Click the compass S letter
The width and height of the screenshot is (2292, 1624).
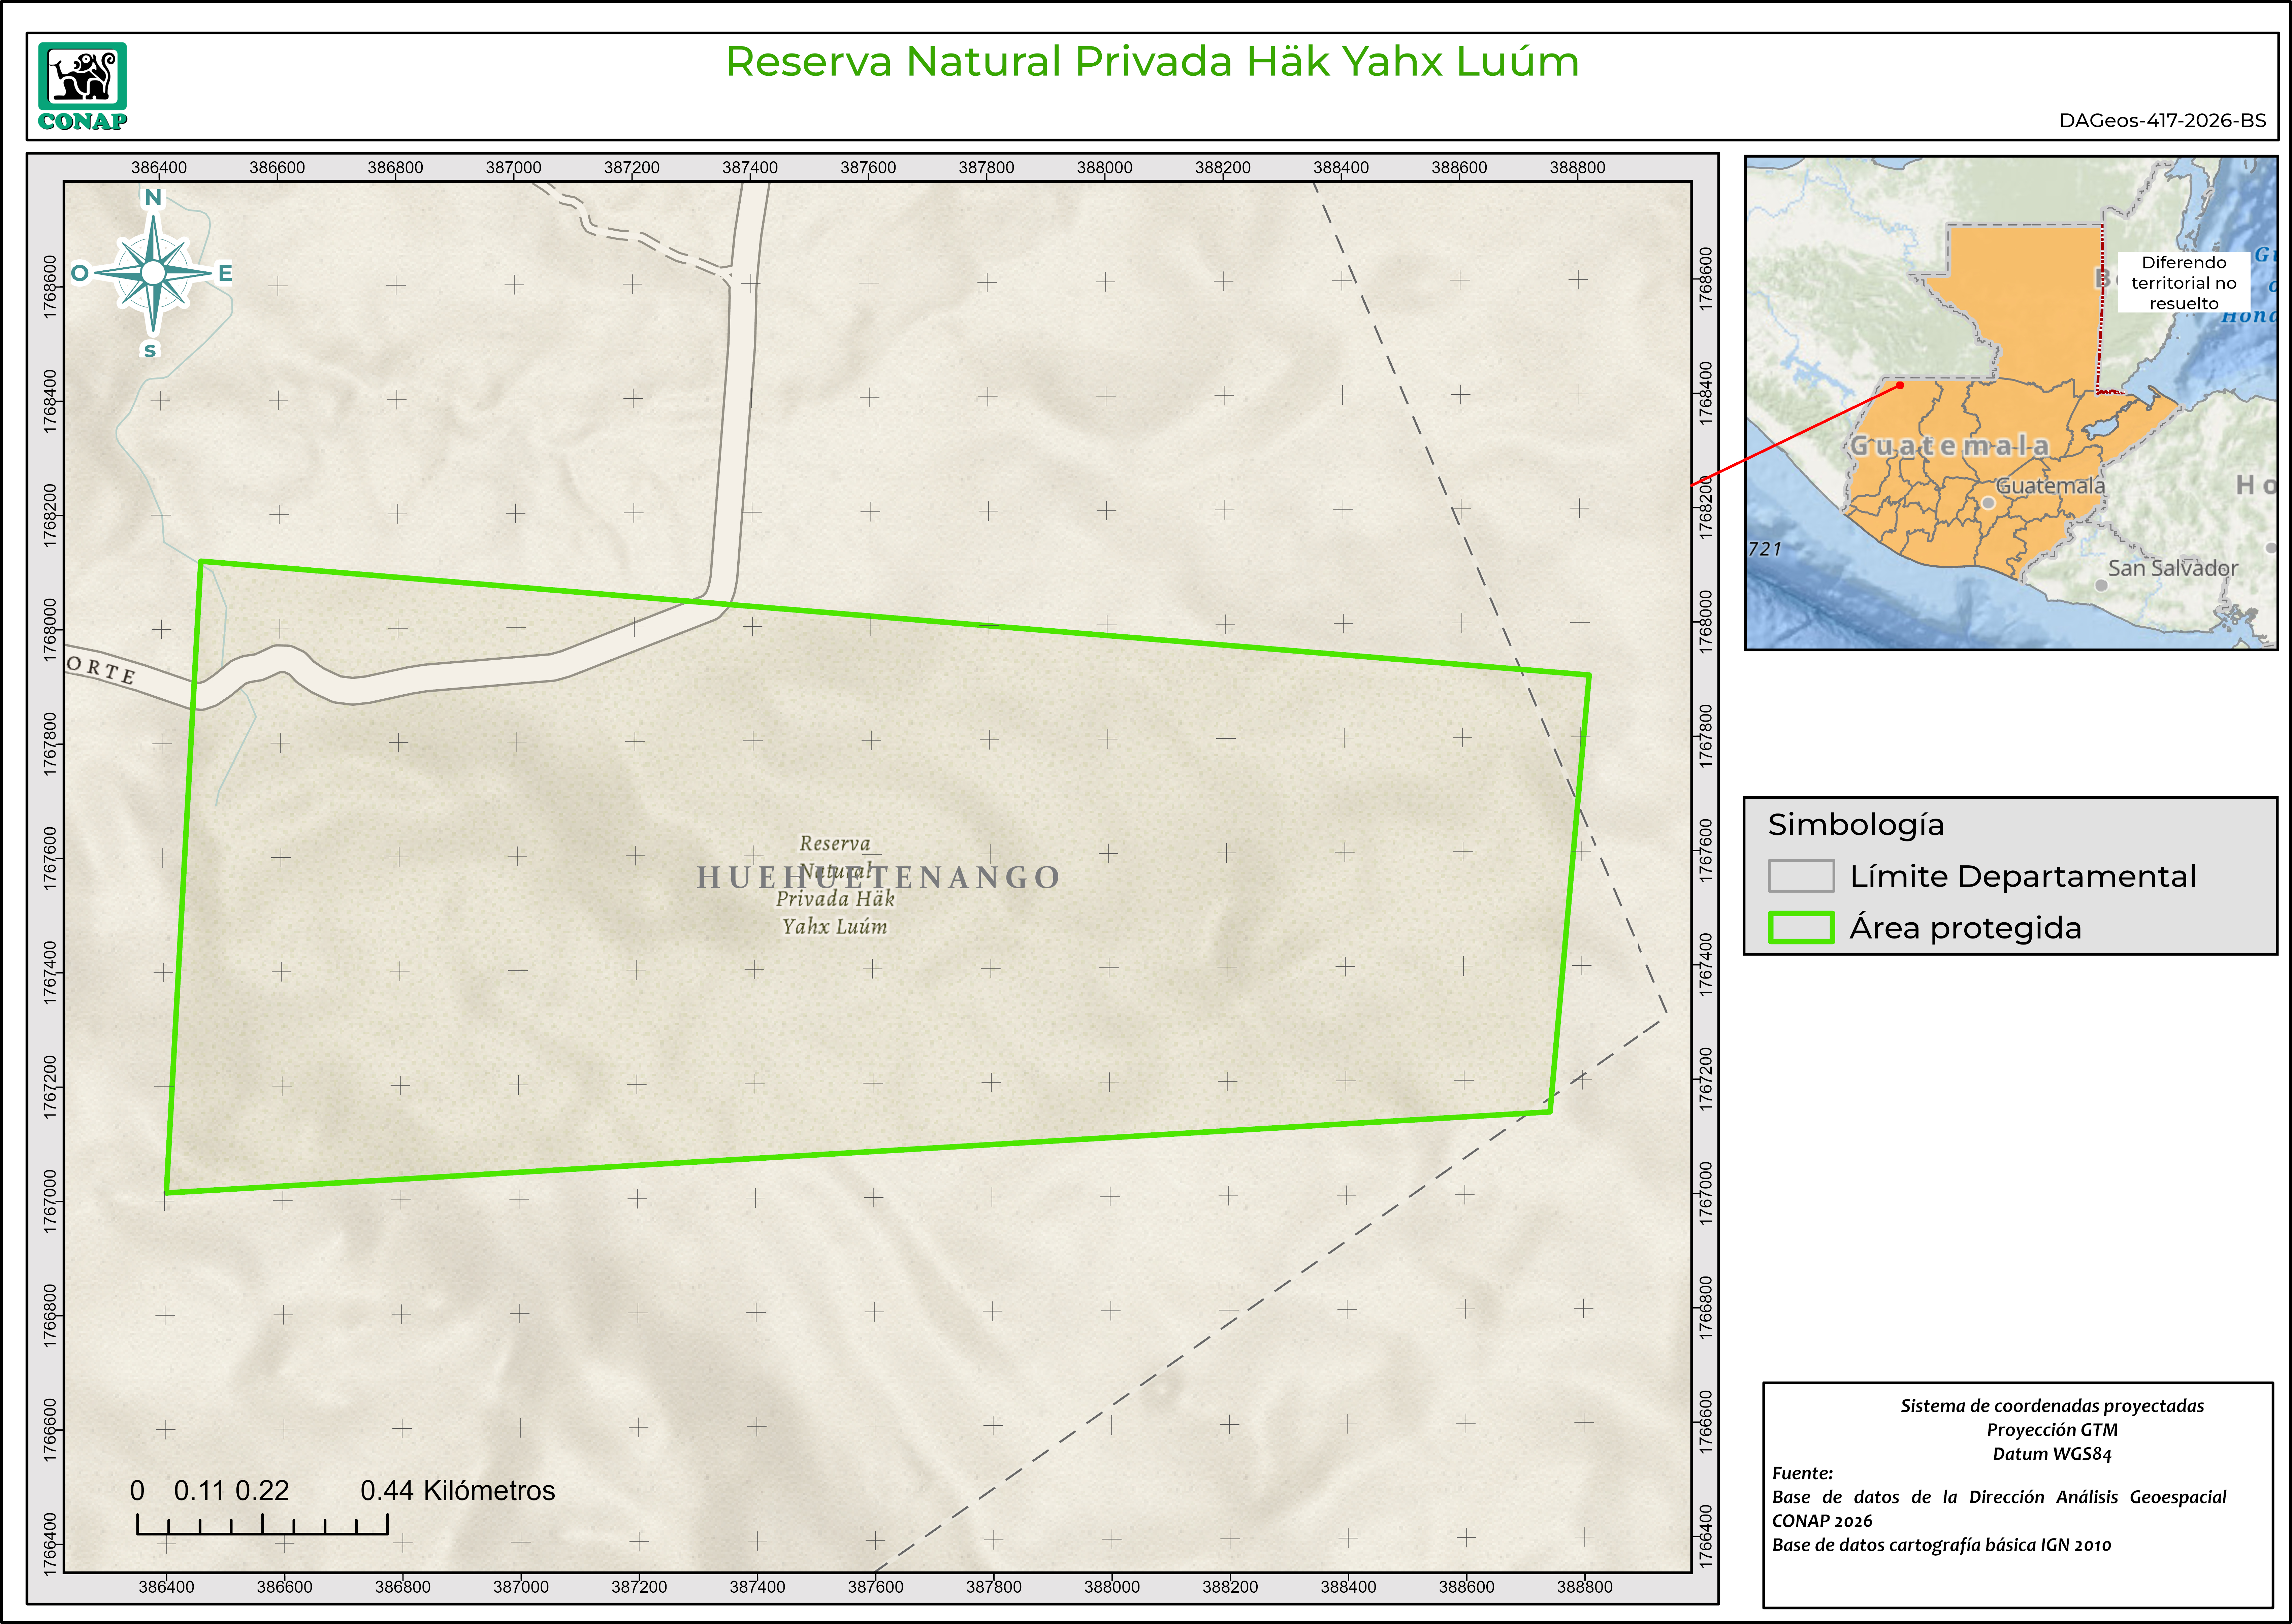click(x=150, y=350)
